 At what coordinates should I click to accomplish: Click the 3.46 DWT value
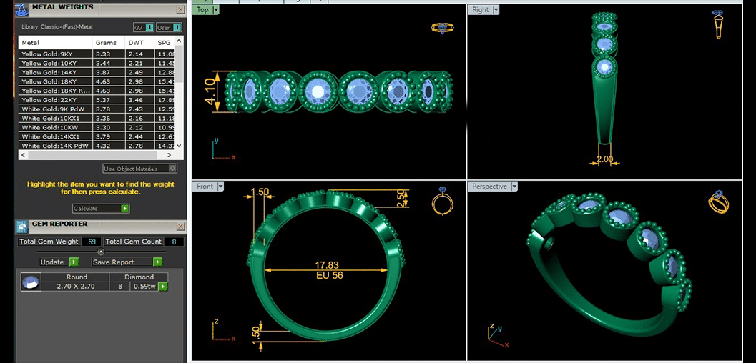click(x=135, y=99)
